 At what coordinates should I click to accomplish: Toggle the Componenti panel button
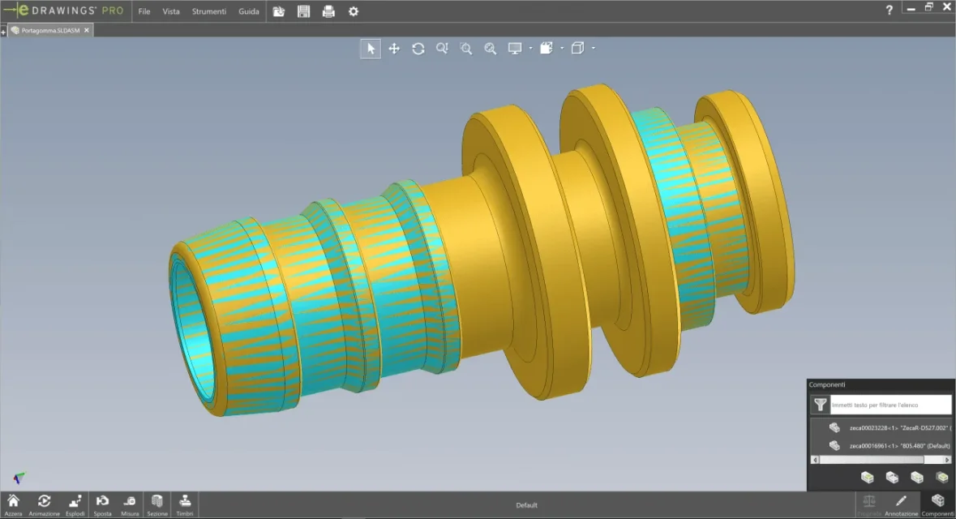pos(937,505)
